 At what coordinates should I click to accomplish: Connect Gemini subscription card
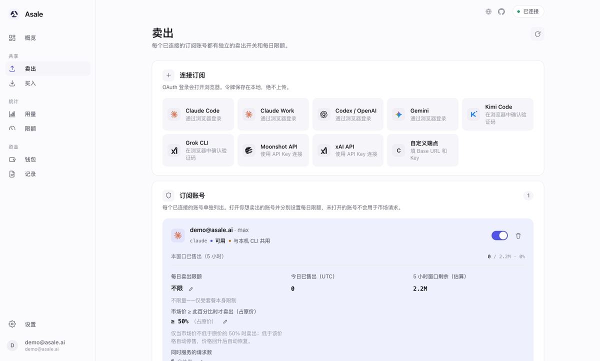(x=422, y=114)
